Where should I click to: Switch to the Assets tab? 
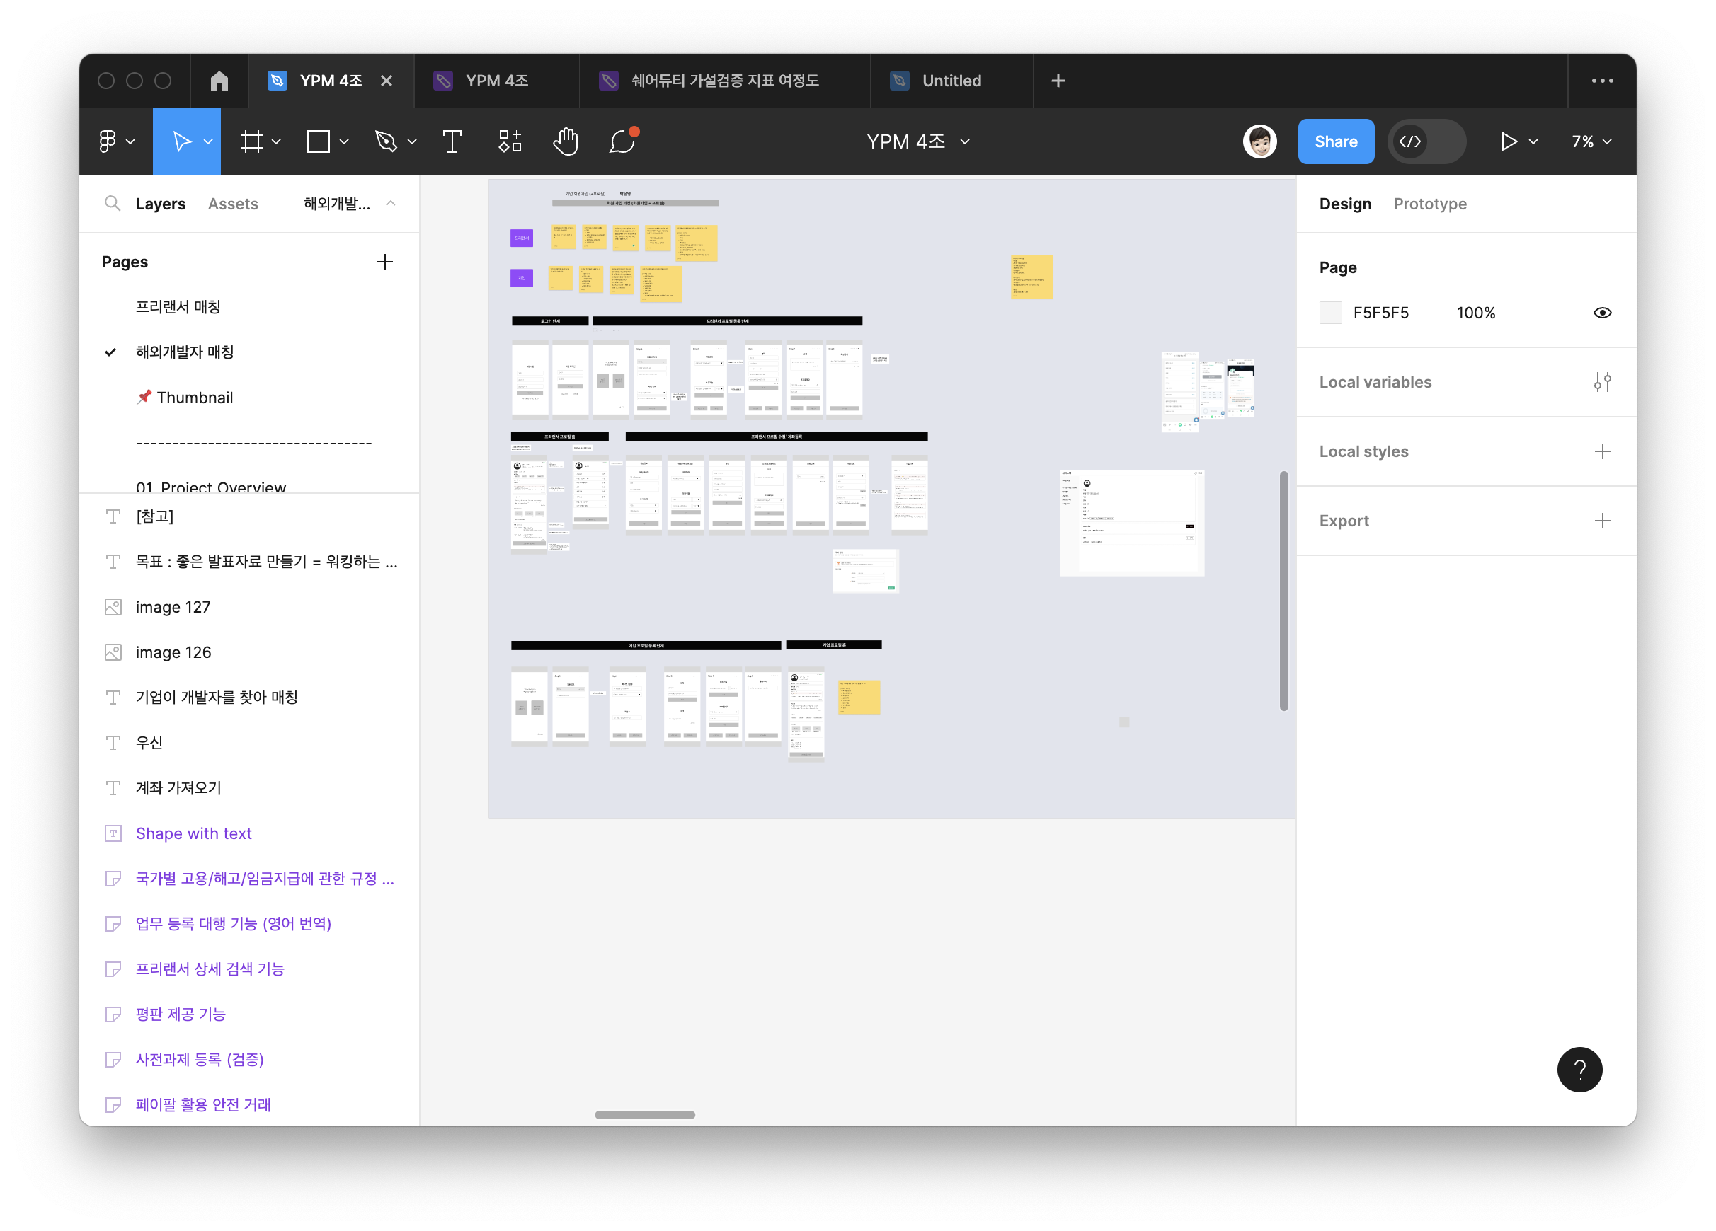click(233, 204)
